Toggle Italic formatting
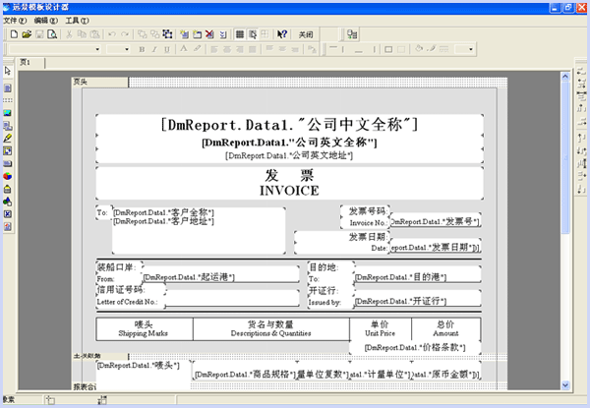590x408 pixels. (154, 49)
